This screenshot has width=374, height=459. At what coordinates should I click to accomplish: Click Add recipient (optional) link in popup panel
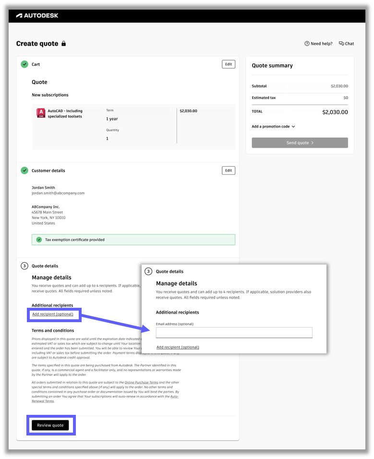tap(178, 347)
